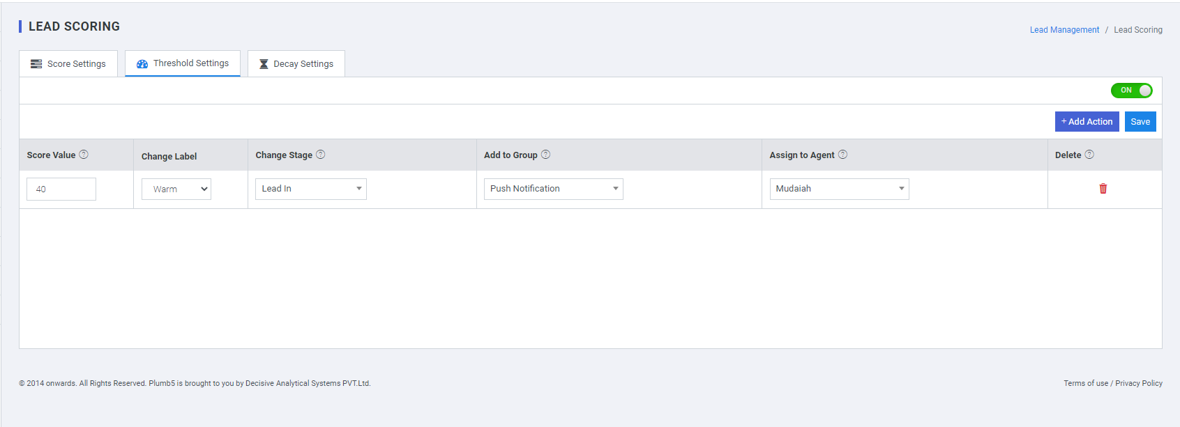Turn off the green ON switch

pos(1131,91)
